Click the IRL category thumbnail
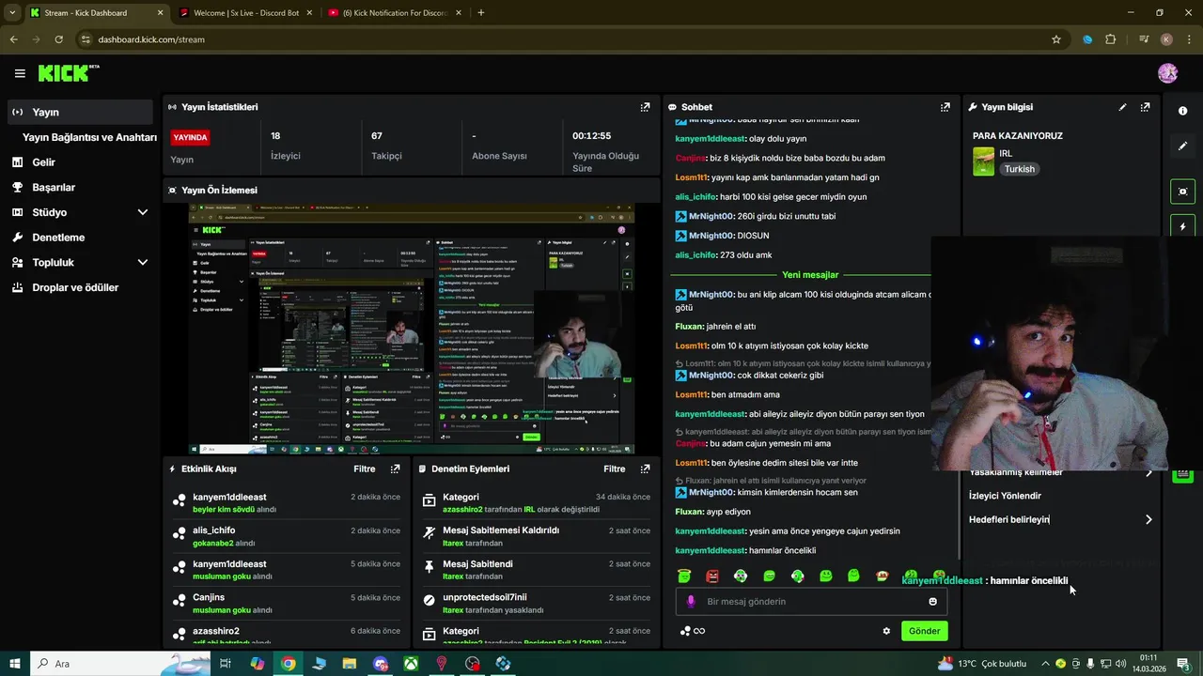The height and width of the screenshot is (676, 1203). point(983,161)
